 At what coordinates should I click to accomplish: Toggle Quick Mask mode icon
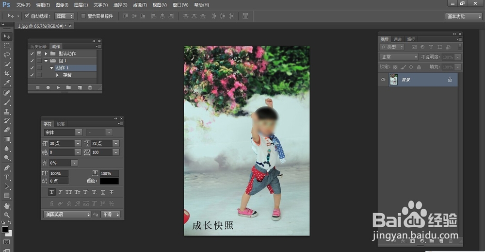6,242
